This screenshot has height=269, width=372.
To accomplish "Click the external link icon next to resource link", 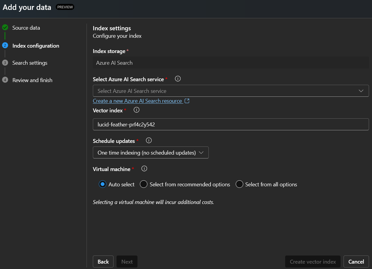I will click(187, 101).
